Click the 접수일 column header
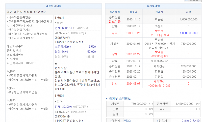This screenshot has height=122, width=202. [133, 12]
